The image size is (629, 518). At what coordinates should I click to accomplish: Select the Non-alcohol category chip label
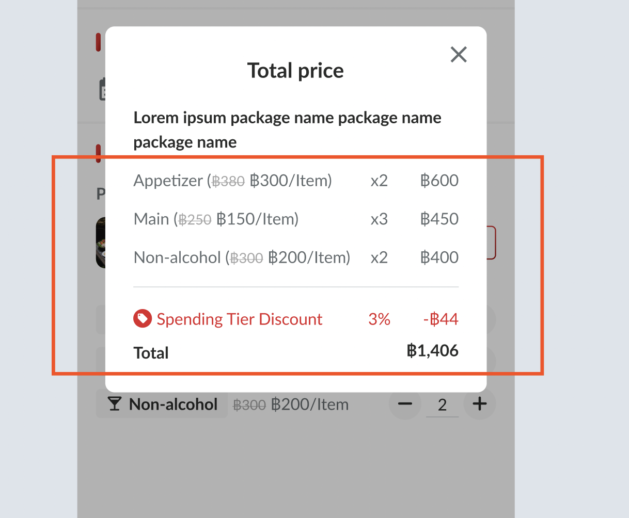[173, 404]
